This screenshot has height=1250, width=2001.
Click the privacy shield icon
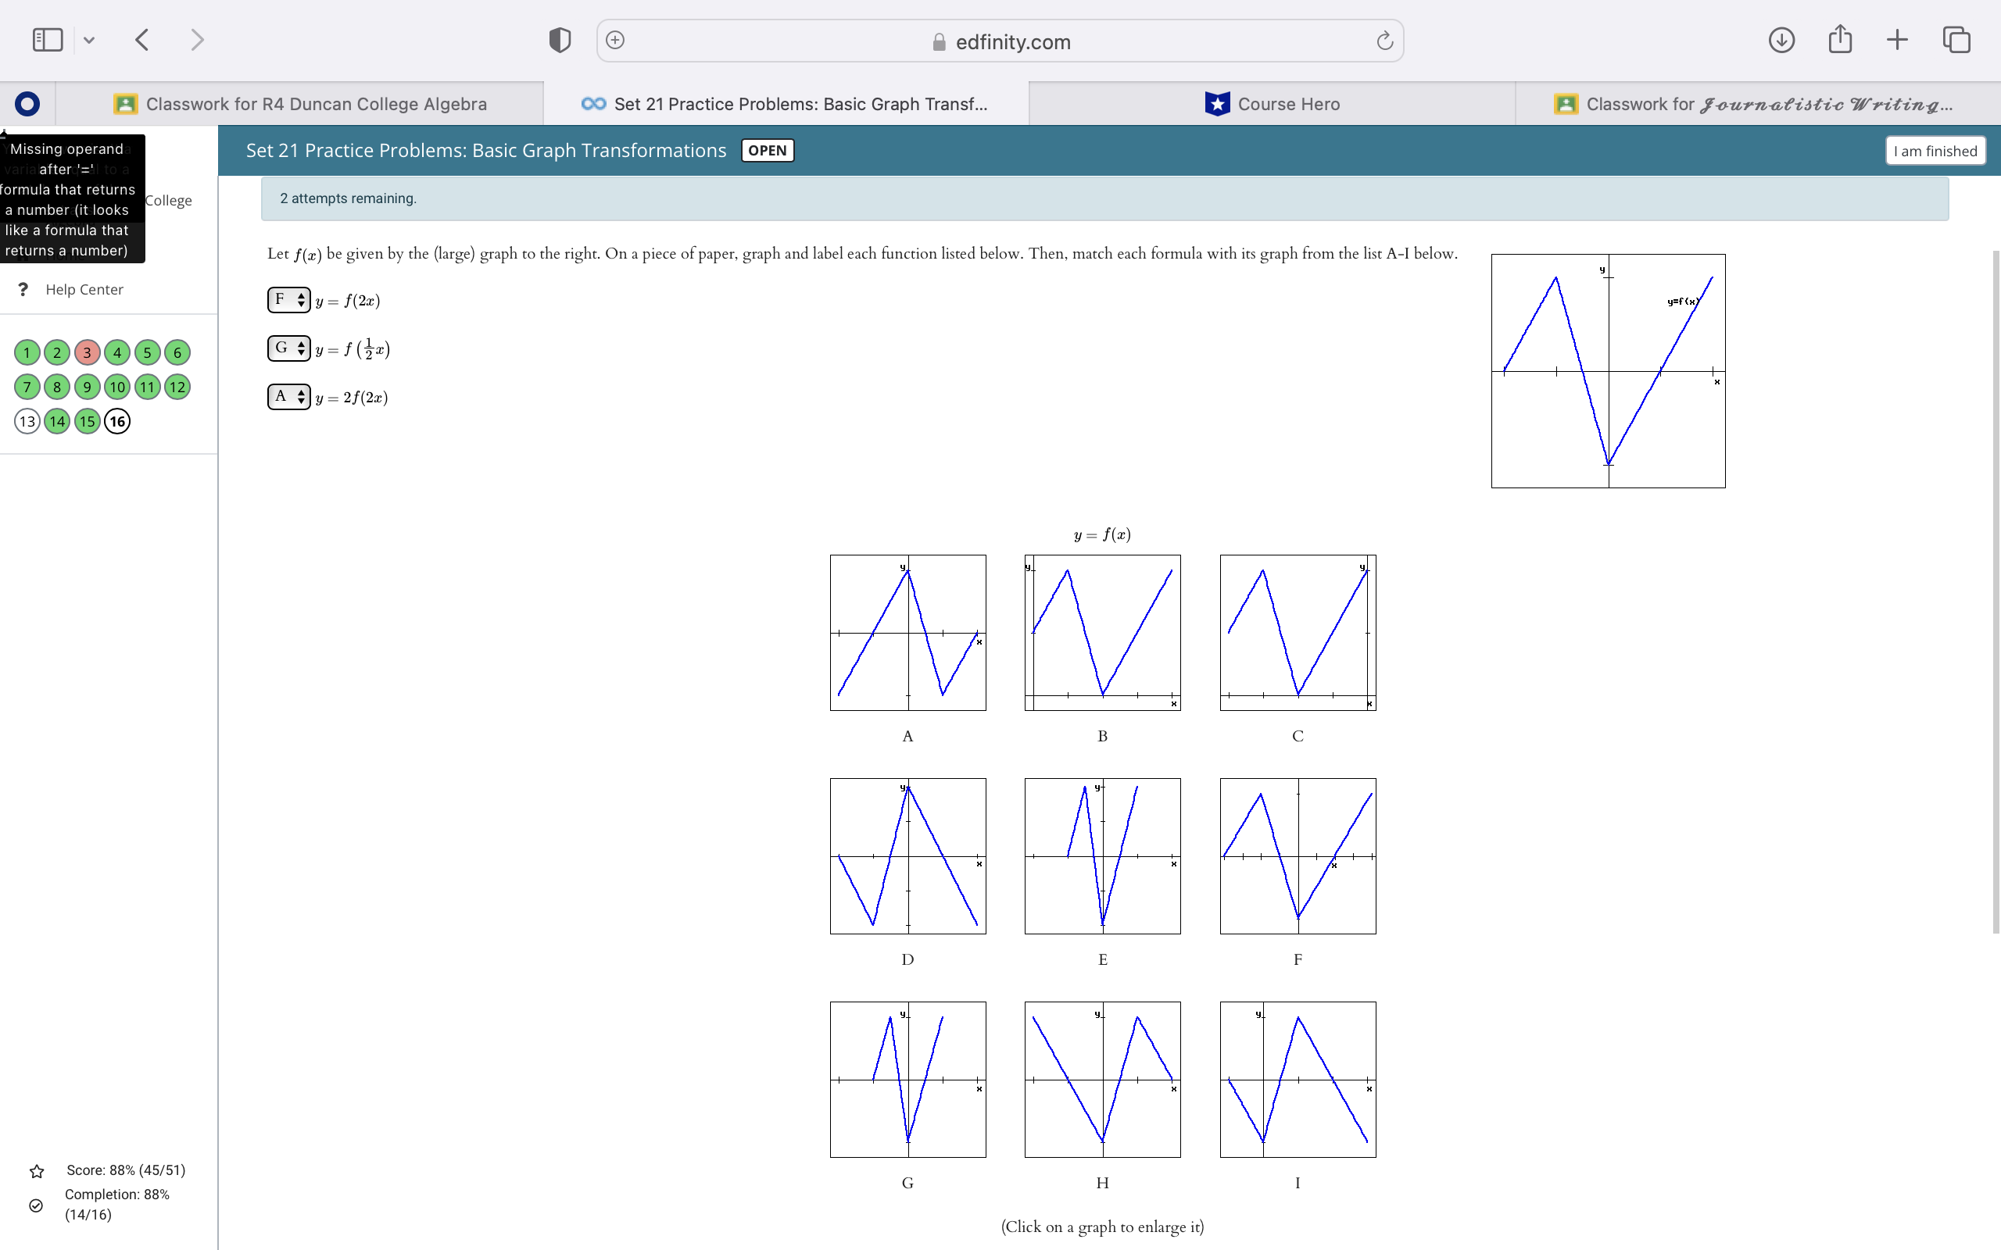pyautogui.click(x=560, y=40)
